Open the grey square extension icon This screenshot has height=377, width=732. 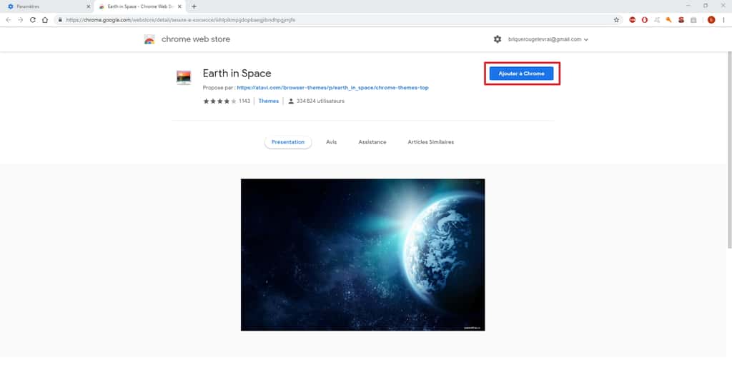tap(693, 20)
